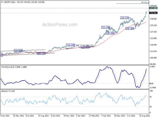Click the 4 Apr 2022 date label
This screenshot has height=118, width=158.
coord(106,116)
